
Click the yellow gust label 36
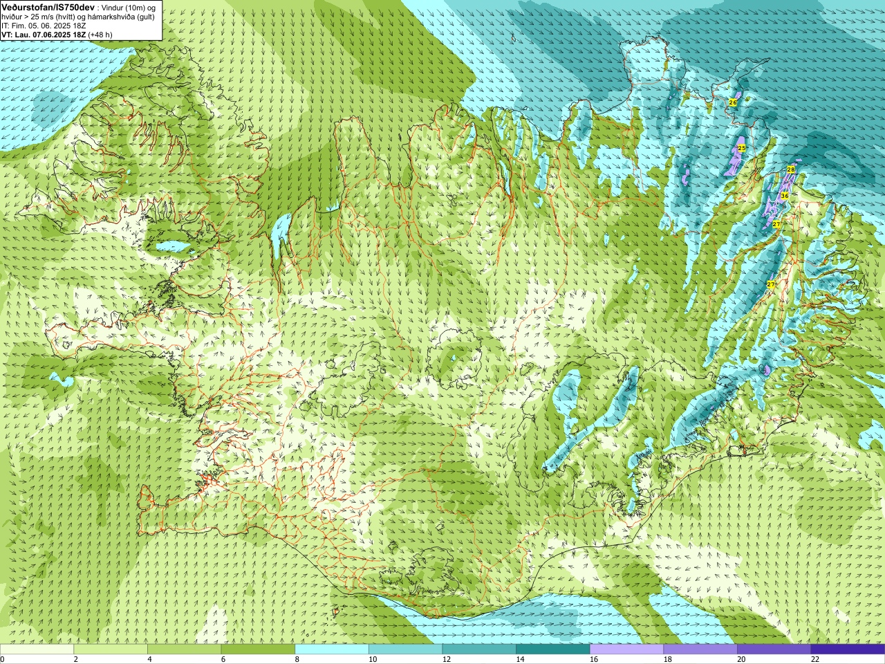click(x=784, y=196)
